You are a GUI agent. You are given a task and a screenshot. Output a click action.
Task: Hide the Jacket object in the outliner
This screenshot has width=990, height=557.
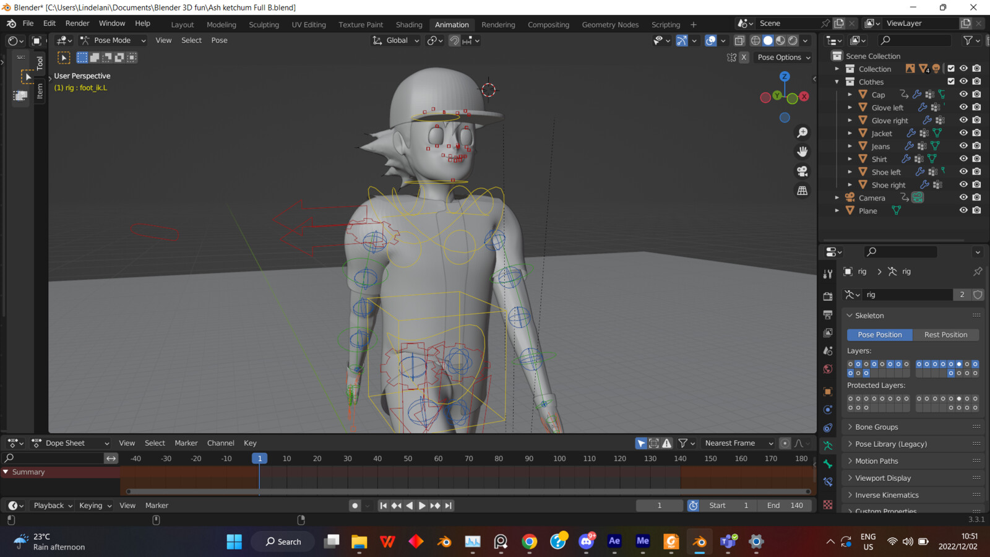coord(963,133)
